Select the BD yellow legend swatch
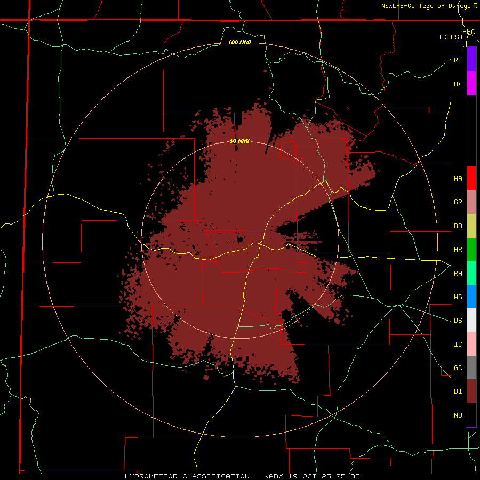 click(x=471, y=226)
